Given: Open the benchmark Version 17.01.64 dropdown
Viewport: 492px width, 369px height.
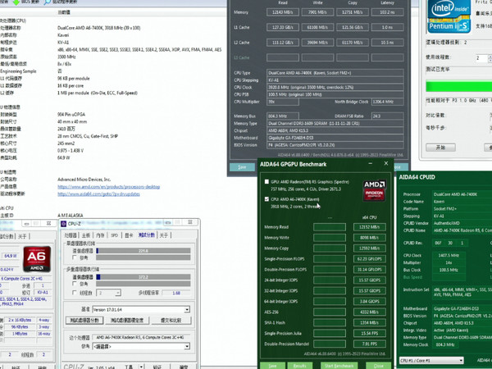Looking at the screenshot, I should [x=187, y=310].
